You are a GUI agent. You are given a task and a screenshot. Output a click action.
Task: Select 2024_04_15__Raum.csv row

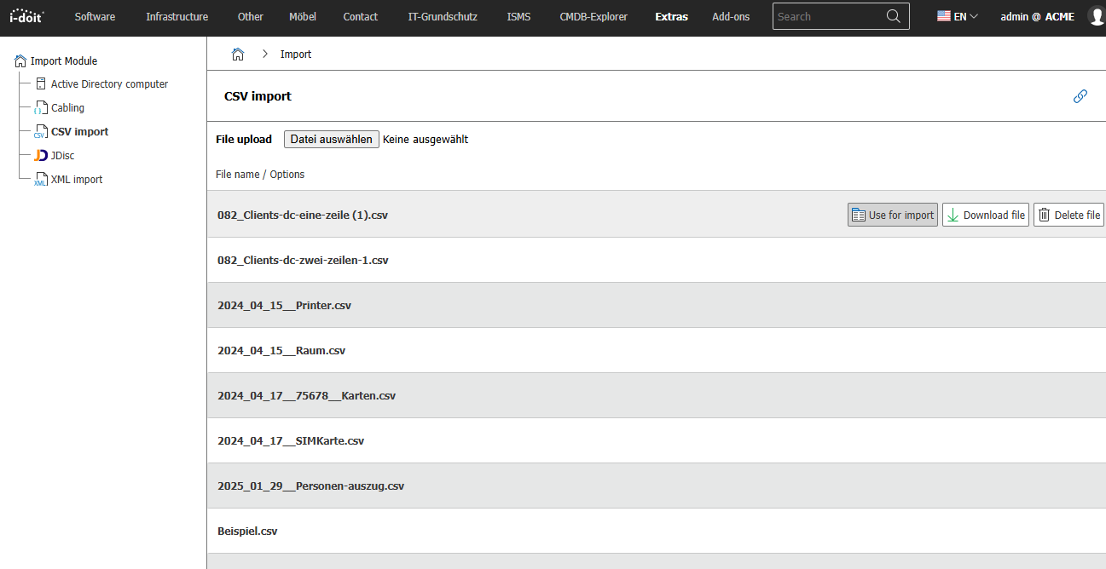656,350
